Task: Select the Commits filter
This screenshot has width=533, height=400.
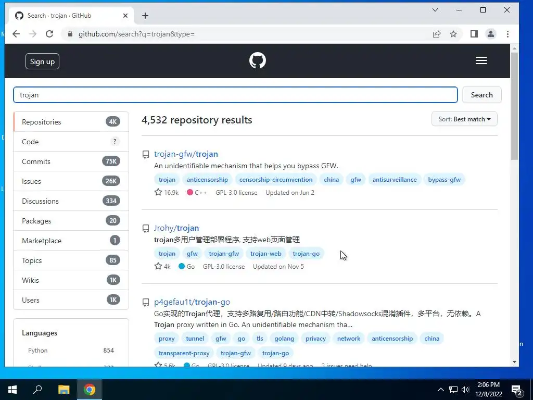Action: [x=71, y=161]
